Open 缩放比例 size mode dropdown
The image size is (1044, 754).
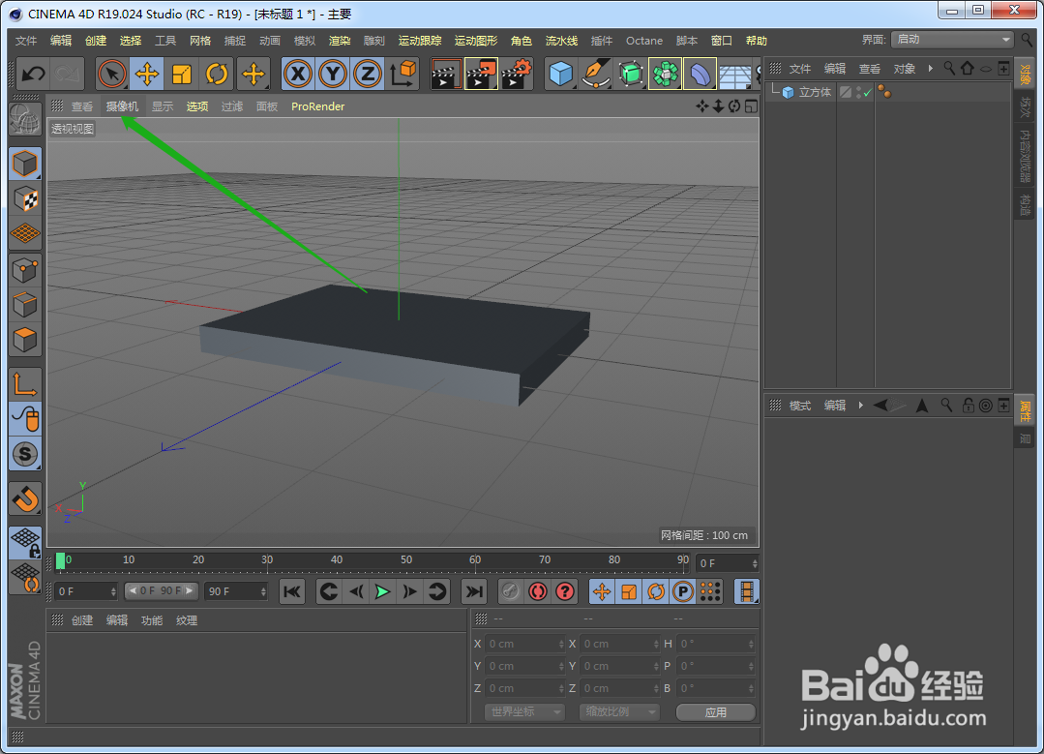point(619,712)
